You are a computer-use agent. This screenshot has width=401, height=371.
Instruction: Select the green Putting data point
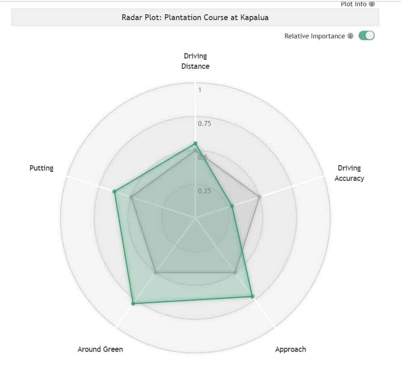[x=115, y=191]
